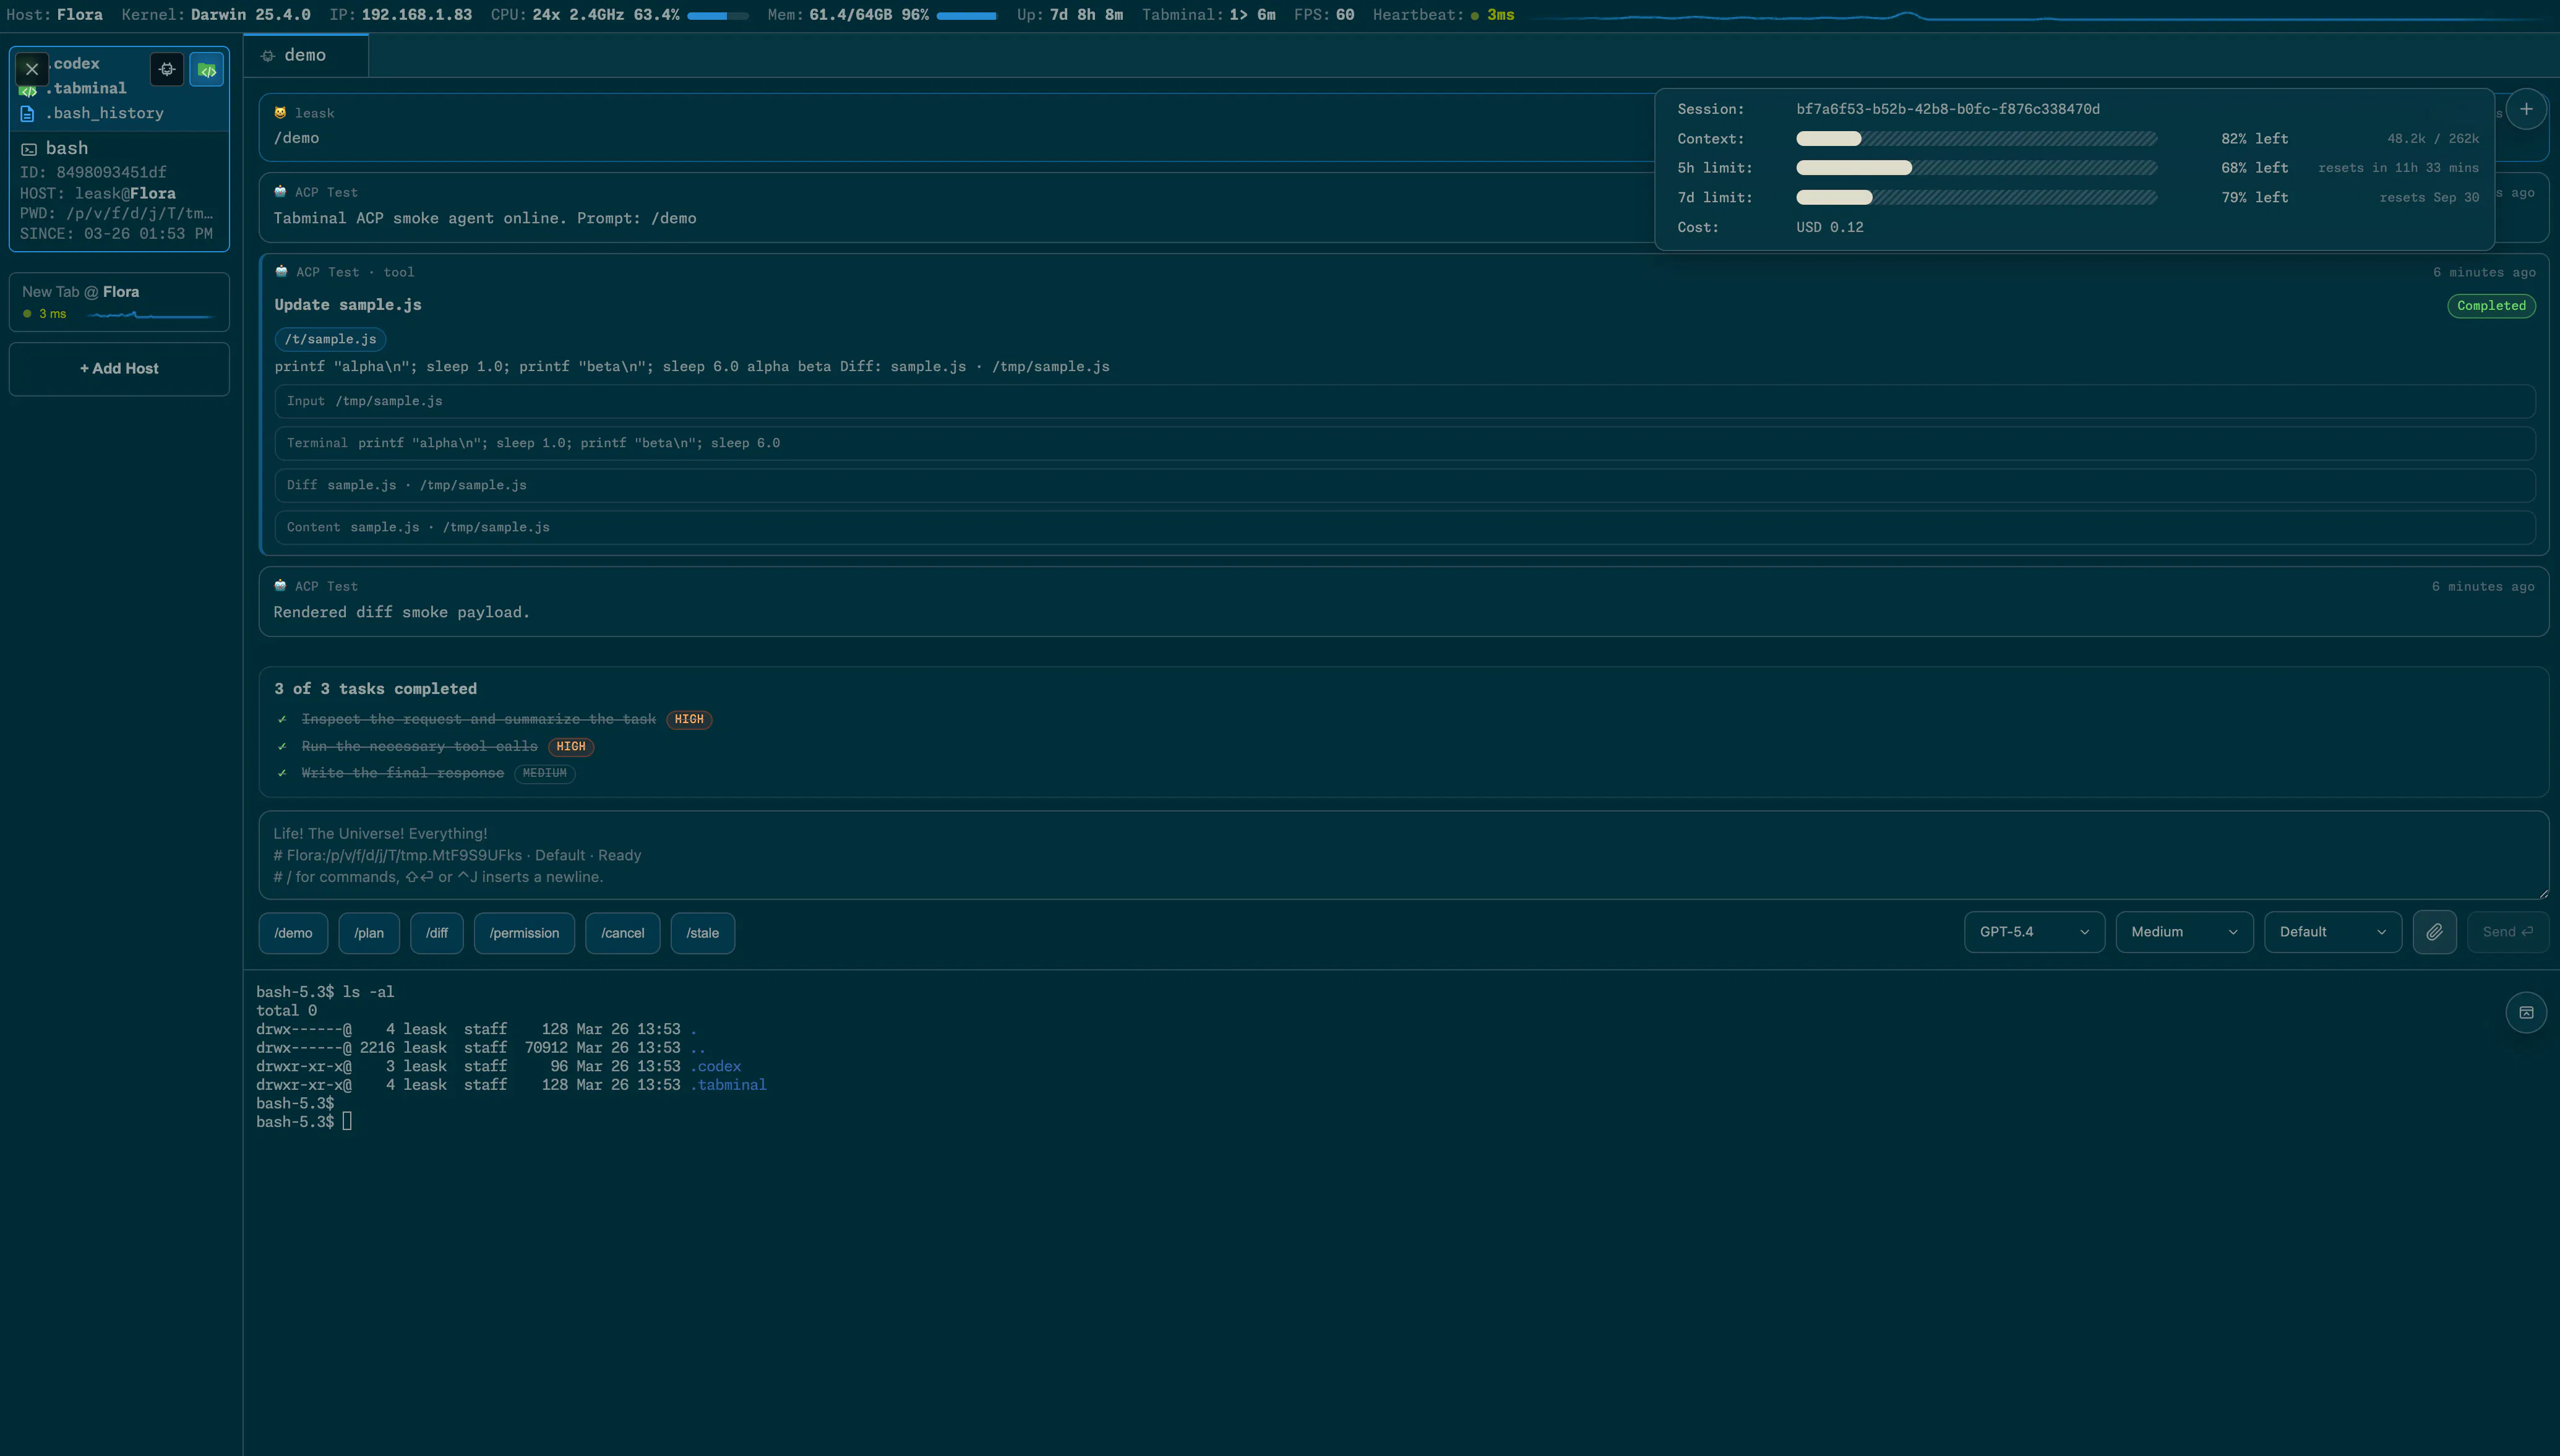This screenshot has height=1456, width=2560.
Task: Close the bash terminal tab card
Action: point(32,69)
